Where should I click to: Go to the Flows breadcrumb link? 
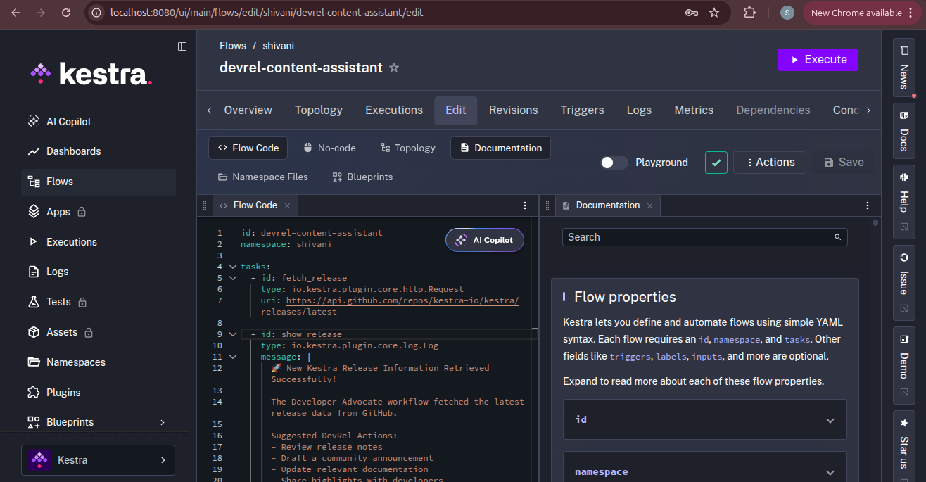[x=233, y=46]
